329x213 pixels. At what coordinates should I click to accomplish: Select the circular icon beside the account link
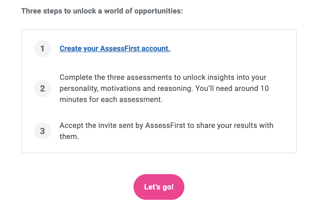click(42, 48)
